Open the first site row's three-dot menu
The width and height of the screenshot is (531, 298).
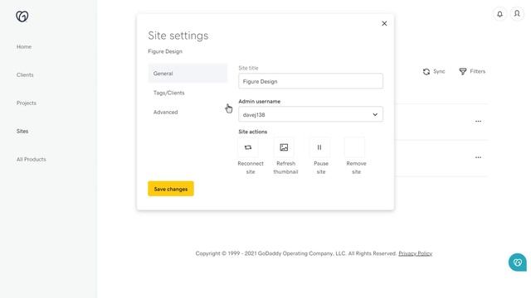click(478, 121)
